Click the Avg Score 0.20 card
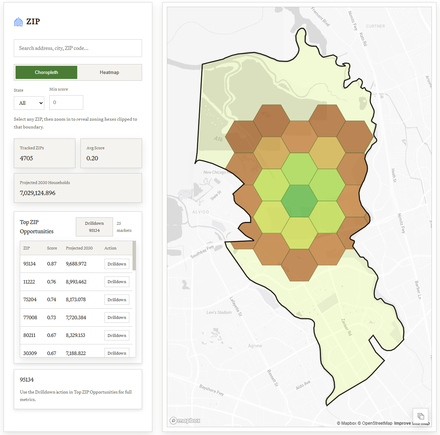 tap(111, 153)
